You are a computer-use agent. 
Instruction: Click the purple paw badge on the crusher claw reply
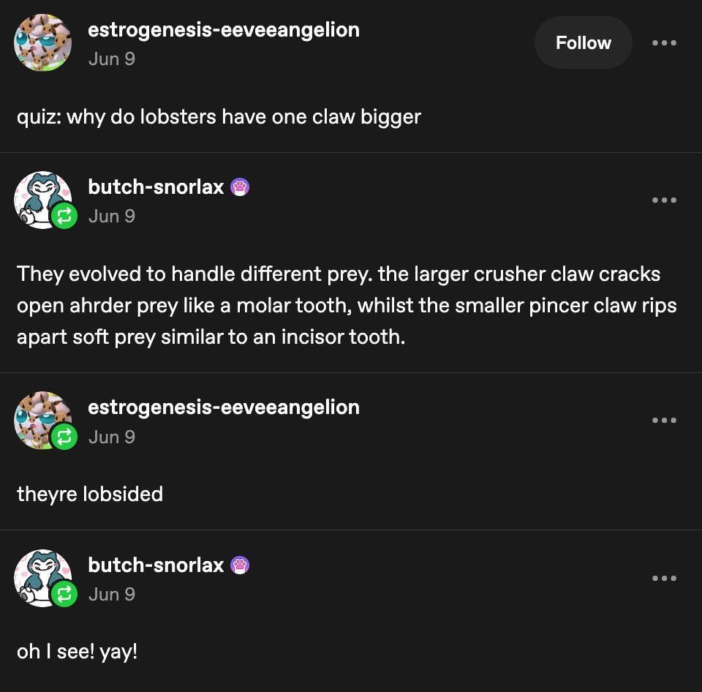point(240,187)
